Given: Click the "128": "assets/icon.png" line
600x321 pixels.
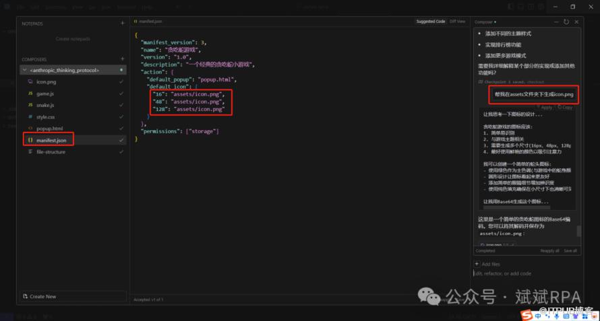Looking at the screenshot, I should coord(187,109).
